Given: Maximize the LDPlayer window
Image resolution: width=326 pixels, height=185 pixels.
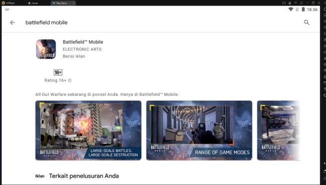Looking at the screenshot, I should (313, 3).
